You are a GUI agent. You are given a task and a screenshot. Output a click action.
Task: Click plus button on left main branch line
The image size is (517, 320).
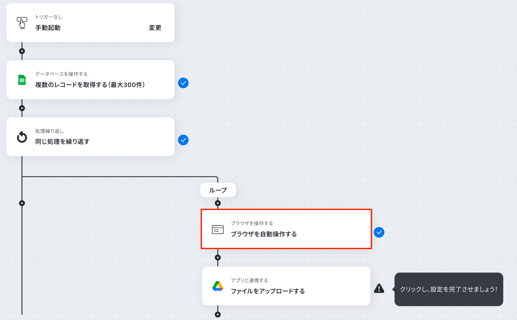pyautogui.click(x=22, y=203)
